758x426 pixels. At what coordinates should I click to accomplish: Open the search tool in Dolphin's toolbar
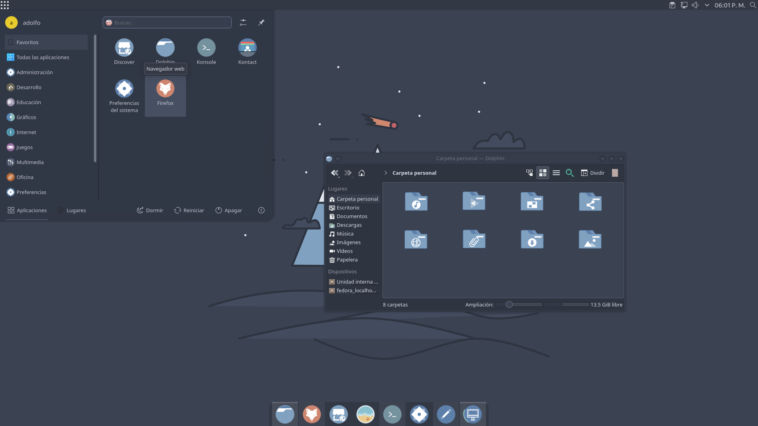[569, 173]
